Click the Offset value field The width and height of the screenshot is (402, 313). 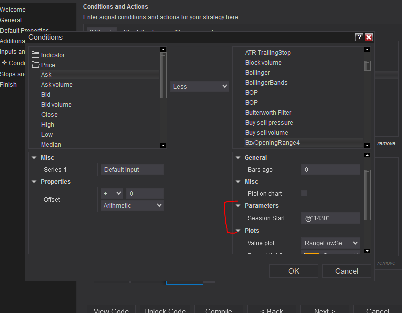pos(145,194)
